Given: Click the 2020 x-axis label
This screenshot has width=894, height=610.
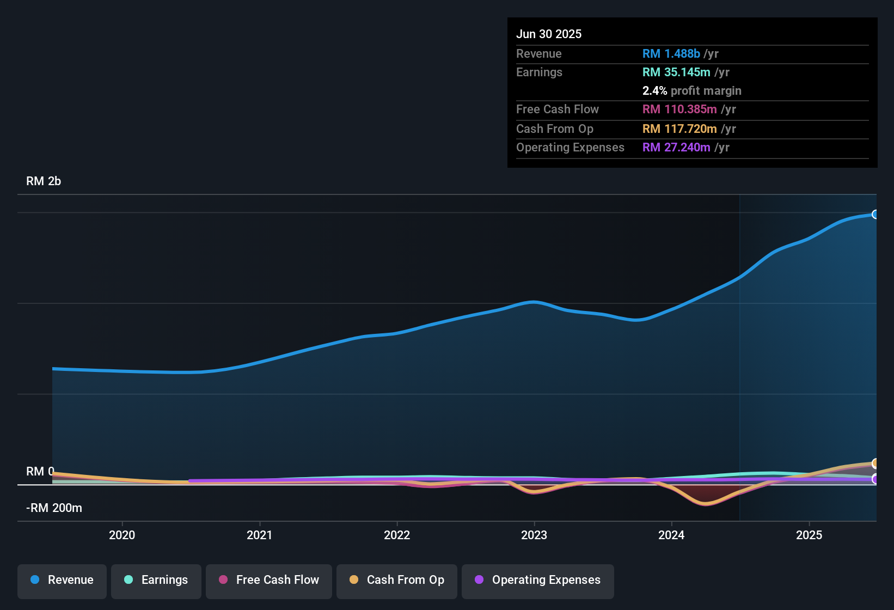Looking at the screenshot, I should pyautogui.click(x=122, y=535).
